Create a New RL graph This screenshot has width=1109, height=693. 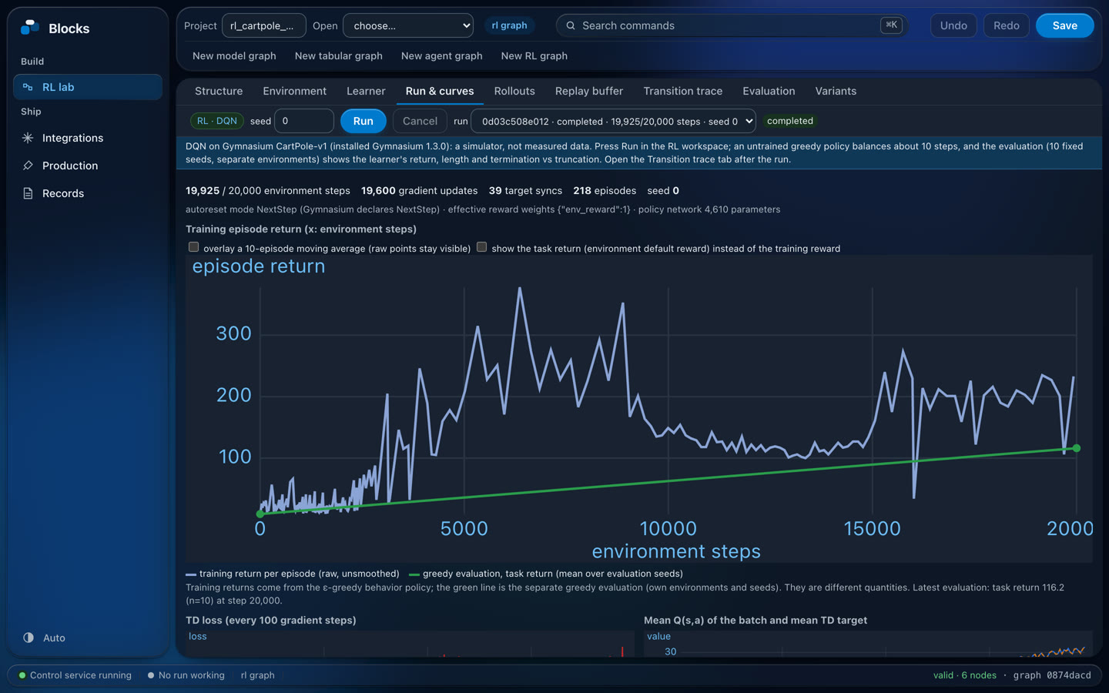coord(534,55)
